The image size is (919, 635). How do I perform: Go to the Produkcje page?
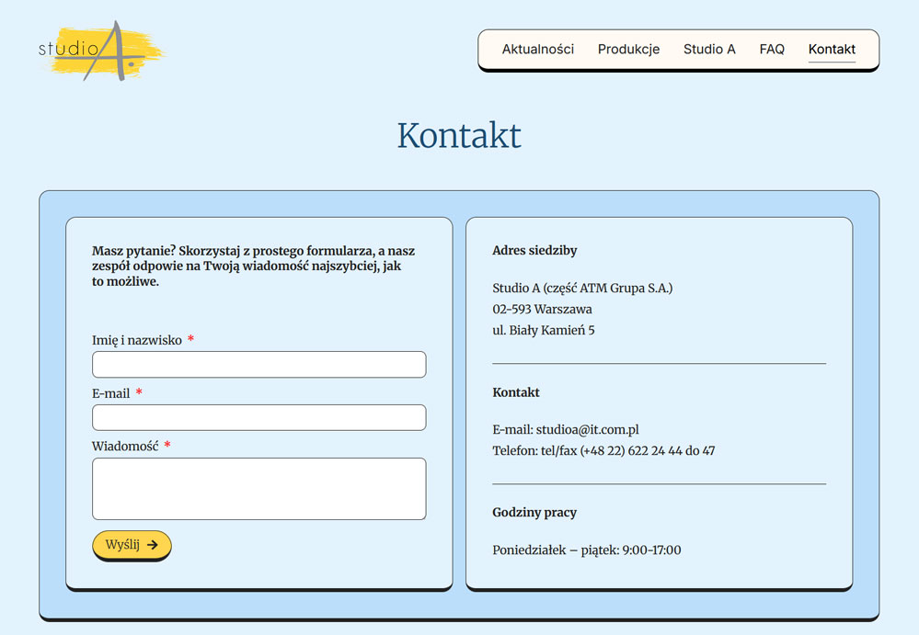point(628,50)
